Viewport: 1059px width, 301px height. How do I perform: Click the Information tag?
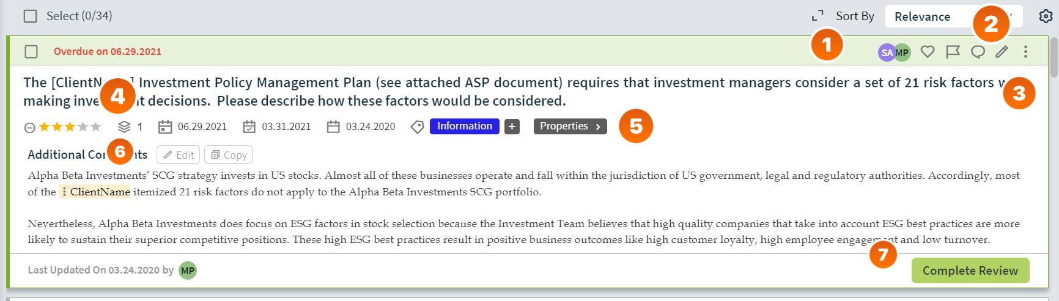point(465,126)
